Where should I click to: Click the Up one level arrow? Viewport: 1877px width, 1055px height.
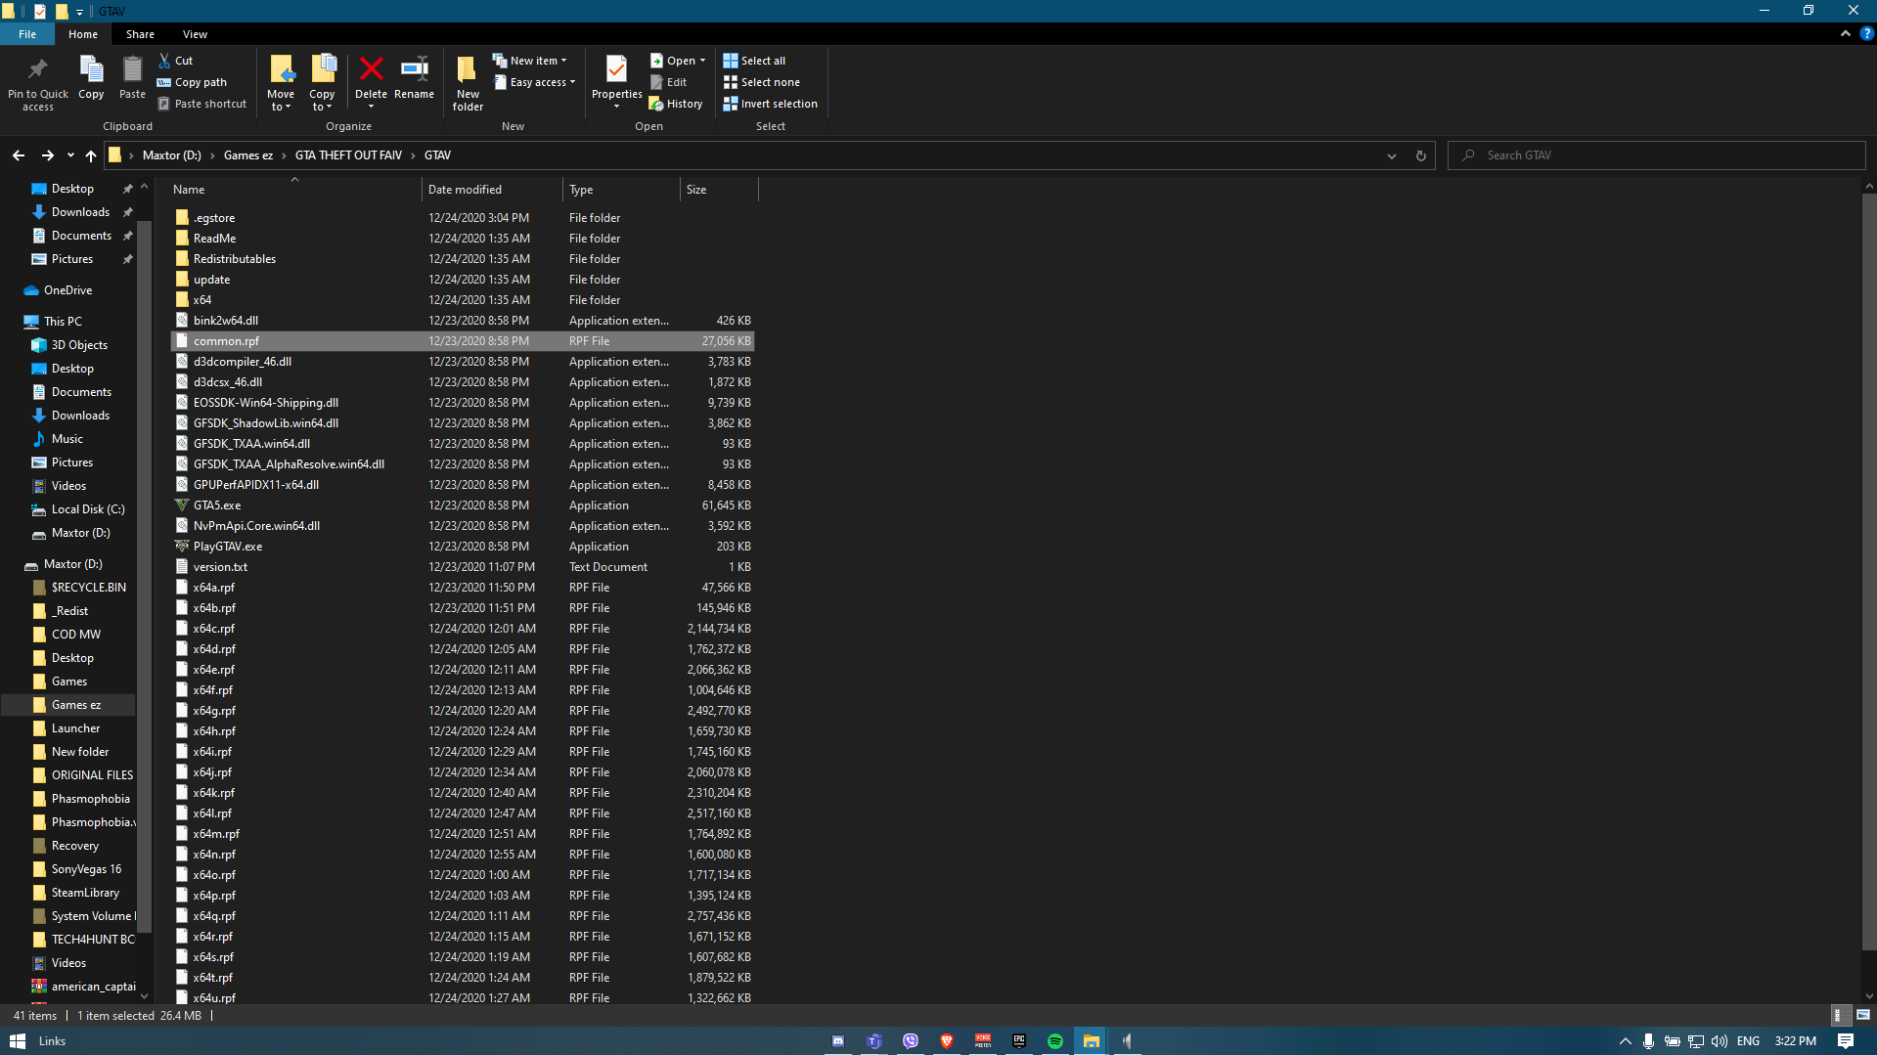[x=91, y=155]
